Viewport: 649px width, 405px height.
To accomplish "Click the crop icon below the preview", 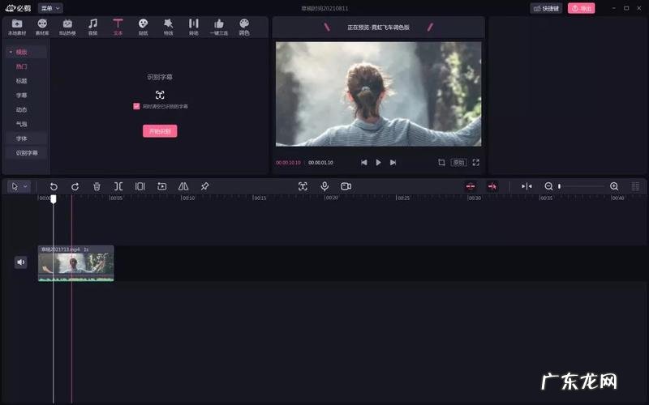I will pyautogui.click(x=441, y=162).
